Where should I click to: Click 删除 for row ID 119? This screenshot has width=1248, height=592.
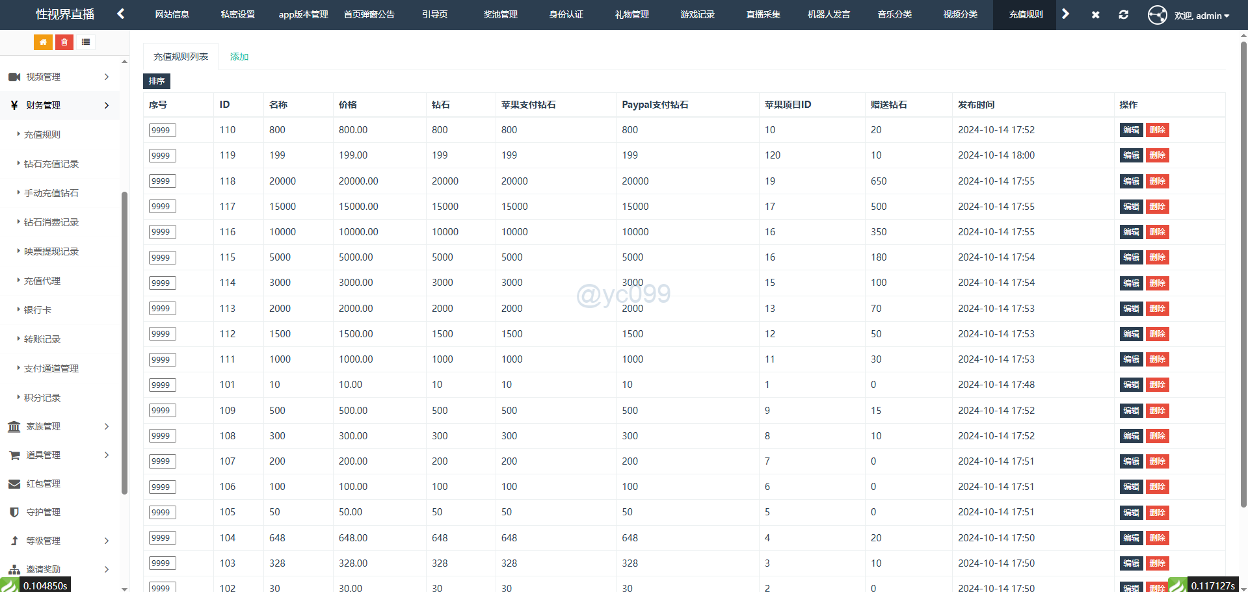pyautogui.click(x=1157, y=155)
